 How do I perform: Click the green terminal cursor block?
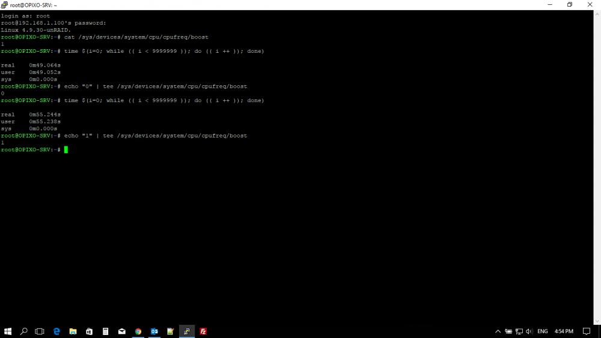coord(66,149)
